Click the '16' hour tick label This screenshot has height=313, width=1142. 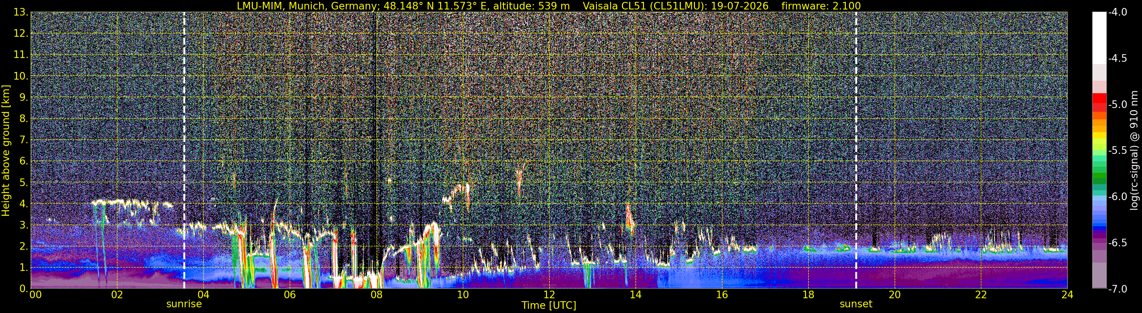(x=722, y=295)
